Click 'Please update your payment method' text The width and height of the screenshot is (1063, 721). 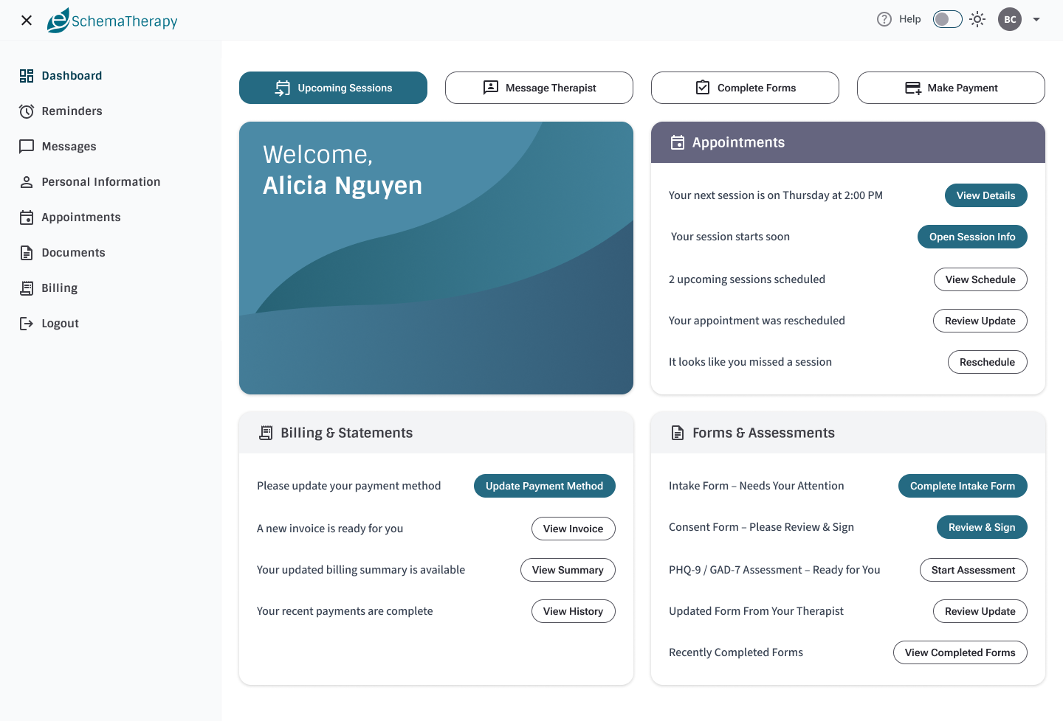coord(349,486)
